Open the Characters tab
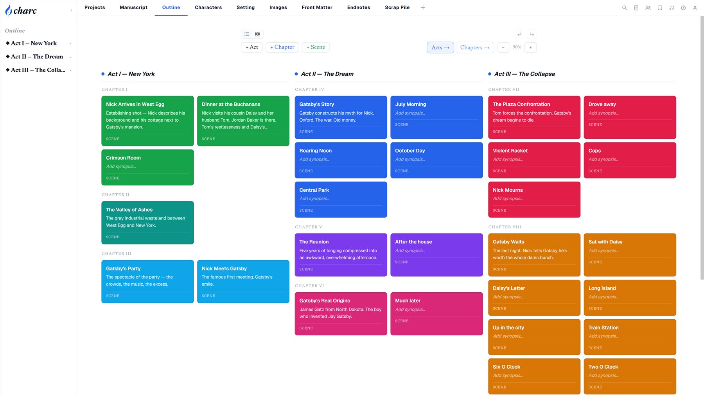Viewport: 704px width, 396px height. [208, 7]
